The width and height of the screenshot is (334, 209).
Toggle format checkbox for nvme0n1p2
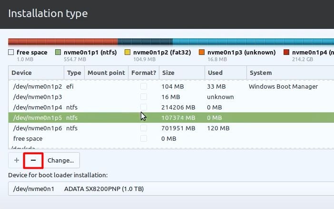click(143, 87)
